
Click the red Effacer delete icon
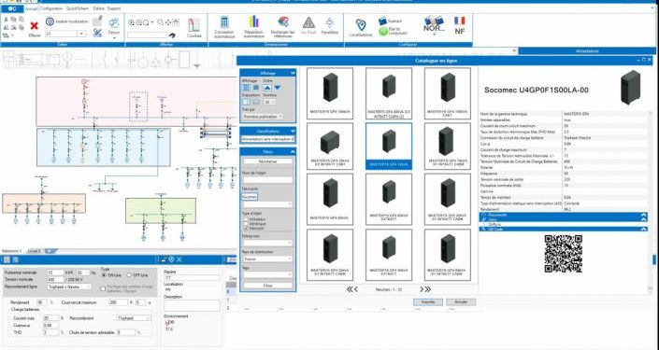pos(35,26)
